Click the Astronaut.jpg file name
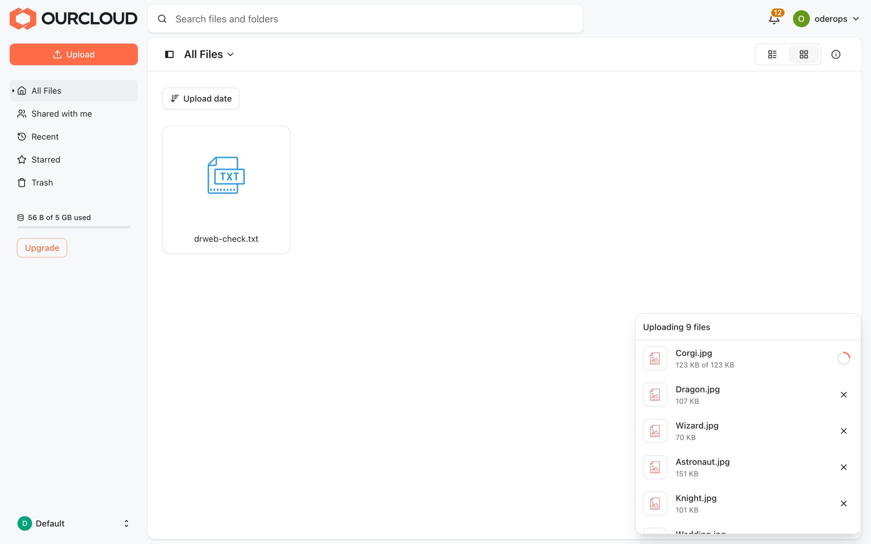This screenshot has height=544, width=871. [x=702, y=462]
